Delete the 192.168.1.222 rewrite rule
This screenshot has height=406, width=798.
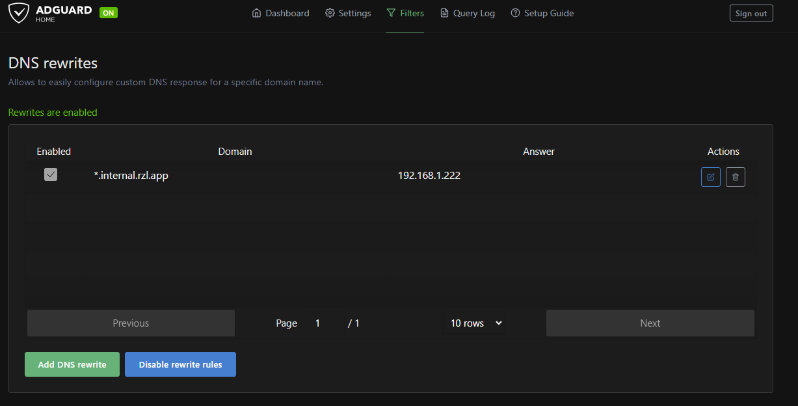[x=735, y=176]
